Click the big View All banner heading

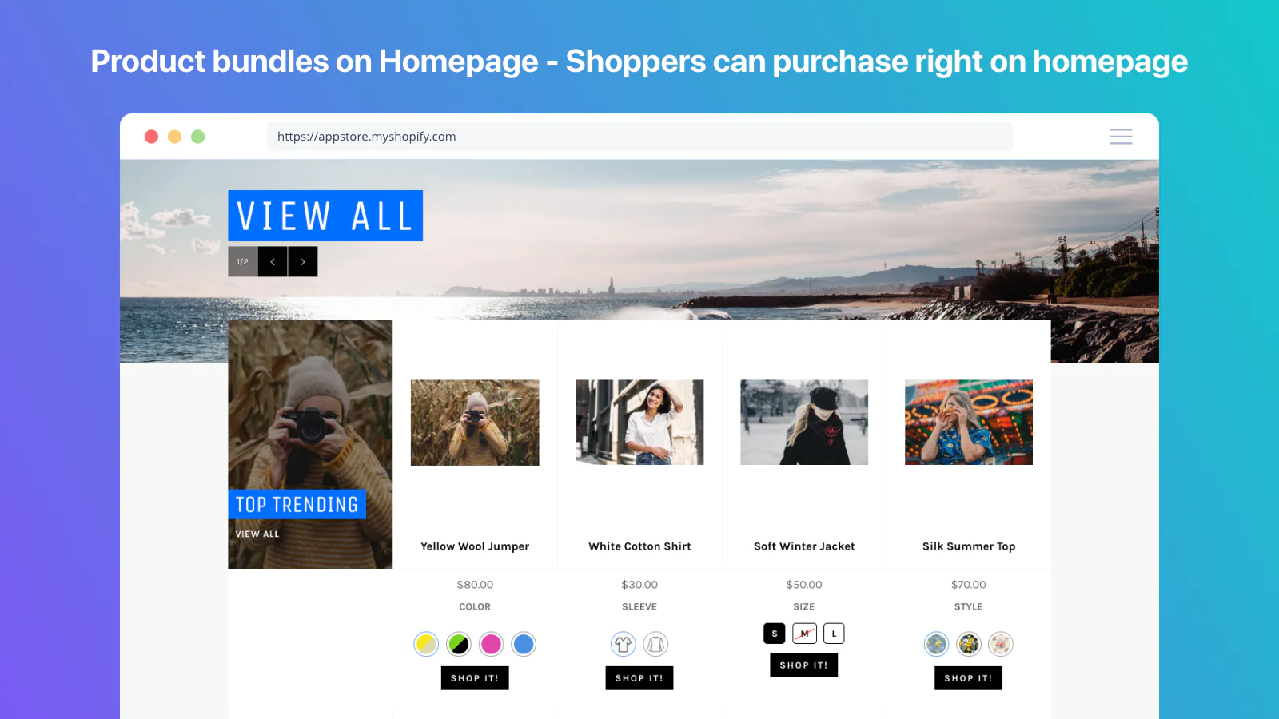point(325,216)
